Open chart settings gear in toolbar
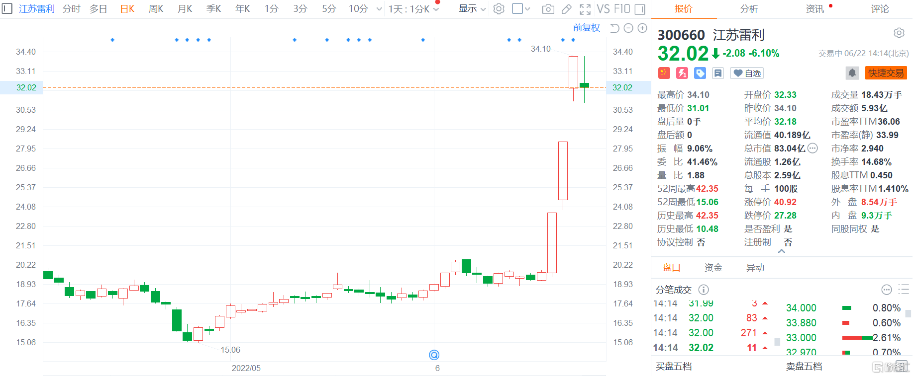 click(499, 8)
